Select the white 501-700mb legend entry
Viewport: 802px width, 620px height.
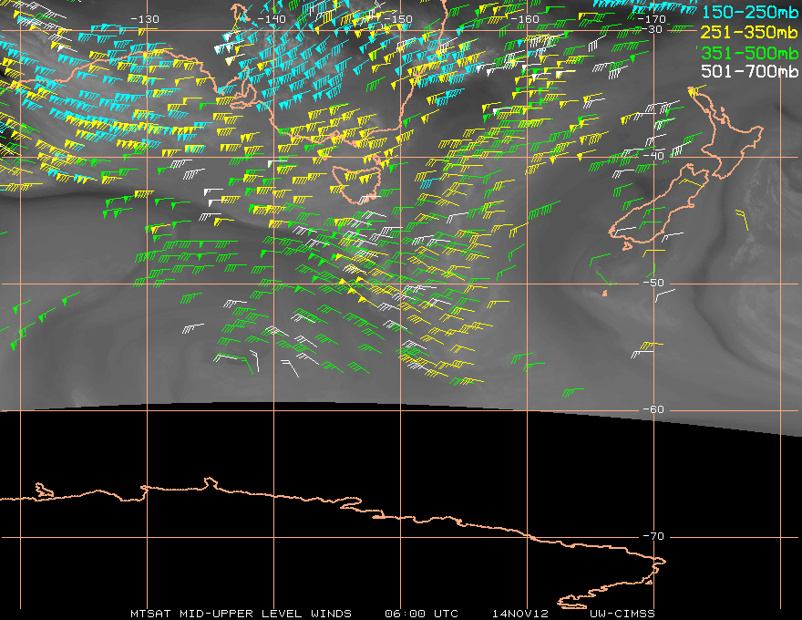click(x=747, y=71)
